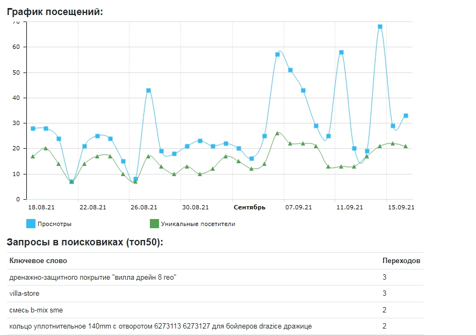Select views marker at 58 above 11.09.21
This screenshot has height=335, width=476.
pyautogui.click(x=341, y=52)
